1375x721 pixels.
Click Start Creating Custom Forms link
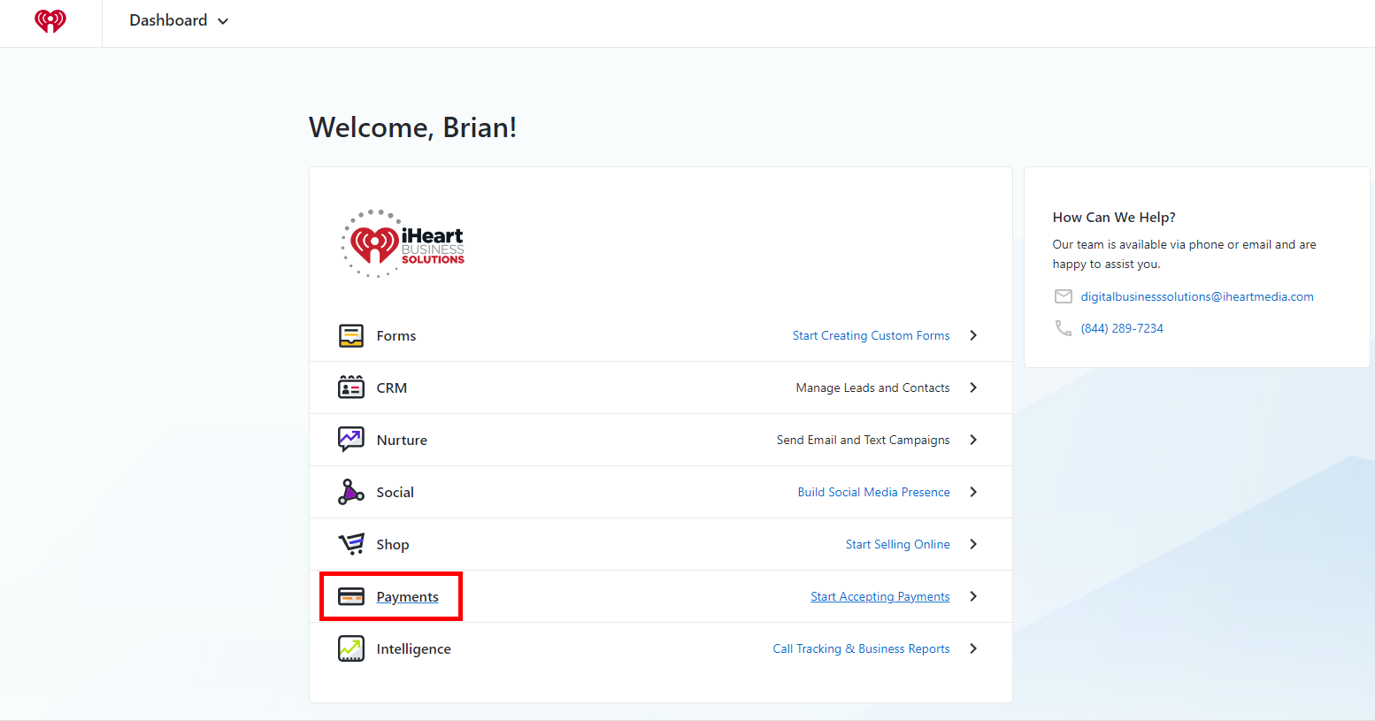tap(871, 335)
